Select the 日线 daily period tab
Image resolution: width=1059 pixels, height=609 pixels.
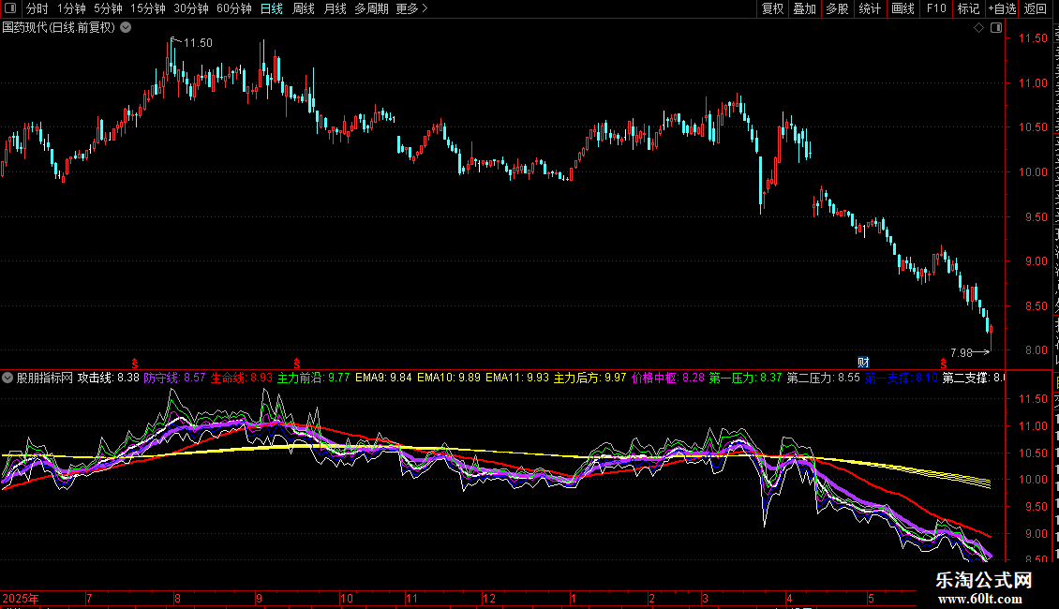[x=272, y=8]
